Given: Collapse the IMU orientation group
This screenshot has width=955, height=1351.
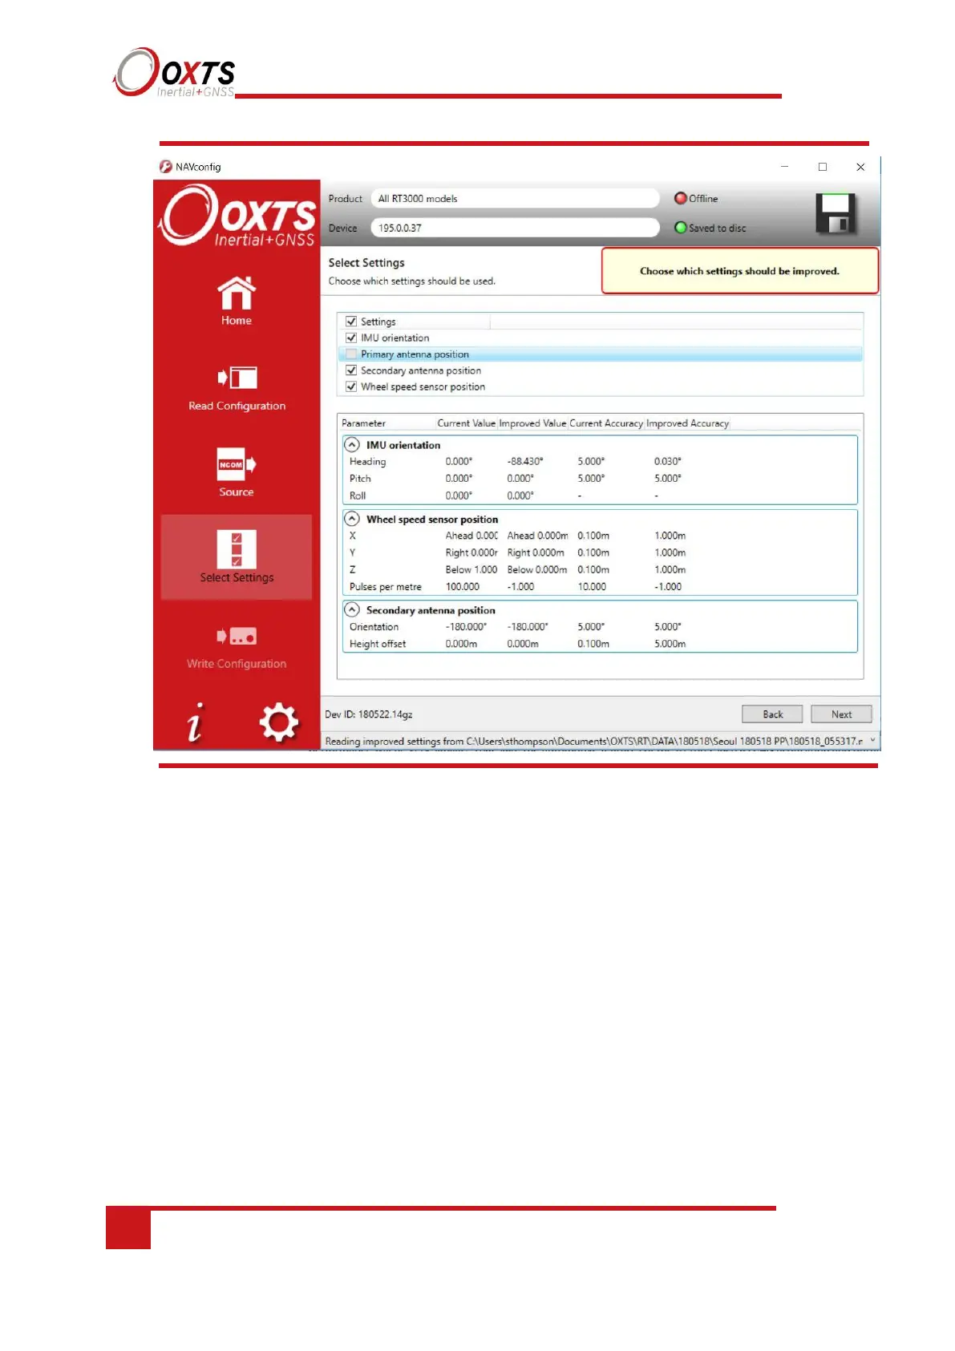Looking at the screenshot, I should tap(352, 444).
